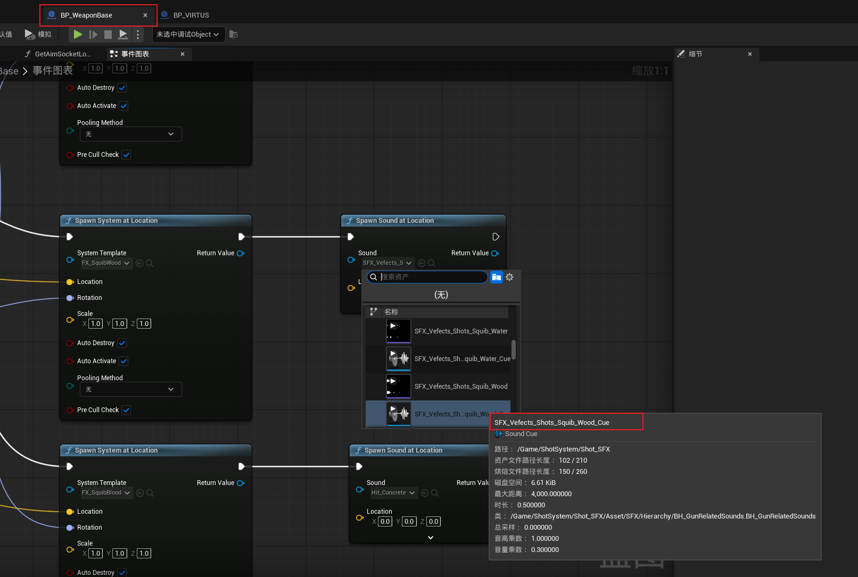Click browse magnifier beside FX_SquibBlood
This screenshot has width=858, height=577.
tap(150, 493)
